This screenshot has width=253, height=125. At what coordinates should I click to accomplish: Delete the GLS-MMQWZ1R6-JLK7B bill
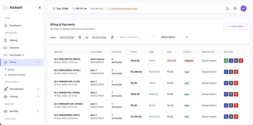click(x=236, y=83)
